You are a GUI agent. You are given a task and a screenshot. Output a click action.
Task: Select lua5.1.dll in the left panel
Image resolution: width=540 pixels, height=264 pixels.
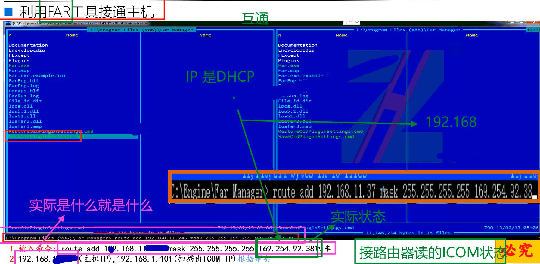click(x=23, y=111)
